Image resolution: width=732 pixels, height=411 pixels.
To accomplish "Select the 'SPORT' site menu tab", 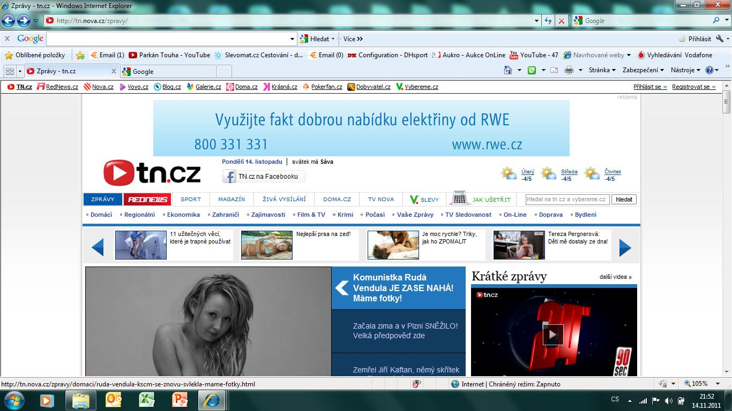I will click(x=191, y=199).
